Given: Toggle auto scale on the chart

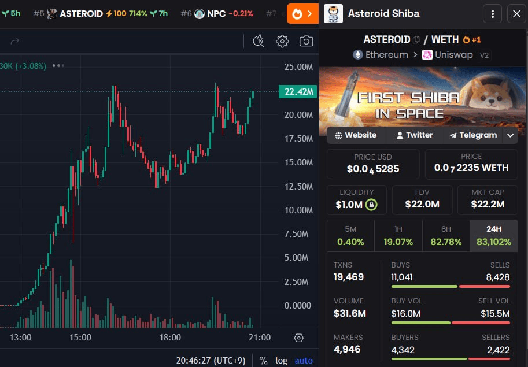Looking at the screenshot, I should click(x=304, y=361).
